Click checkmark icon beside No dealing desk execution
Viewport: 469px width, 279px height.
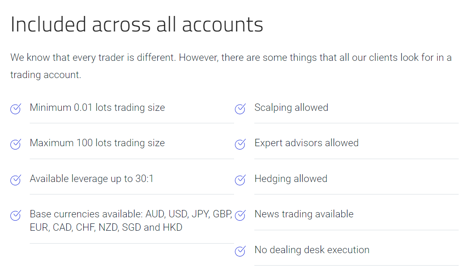pyautogui.click(x=240, y=251)
